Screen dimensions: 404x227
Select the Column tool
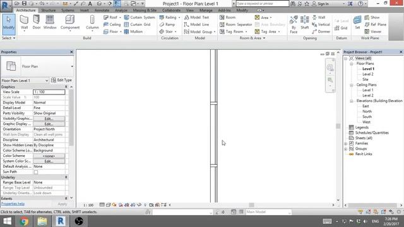(92, 23)
